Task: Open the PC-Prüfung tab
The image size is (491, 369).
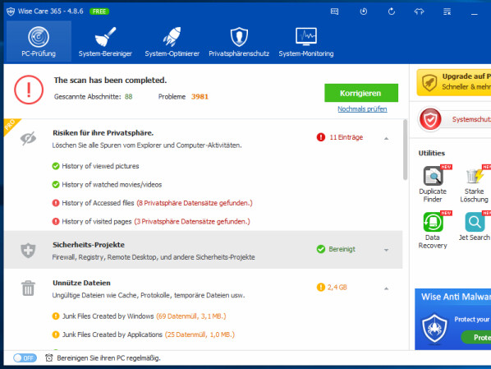Action: pyautogui.click(x=39, y=41)
